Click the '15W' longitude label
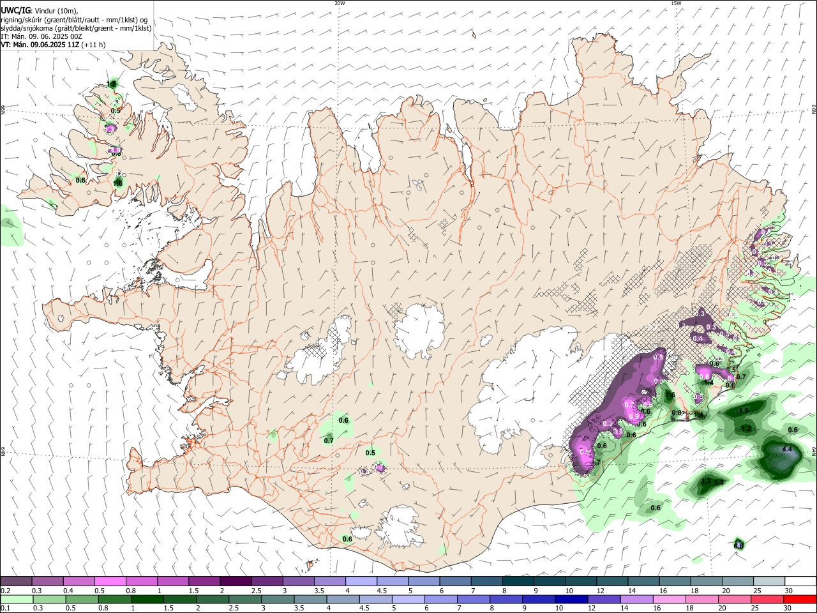Screen dimensions: 817x613 pyautogui.click(x=676, y=3)
